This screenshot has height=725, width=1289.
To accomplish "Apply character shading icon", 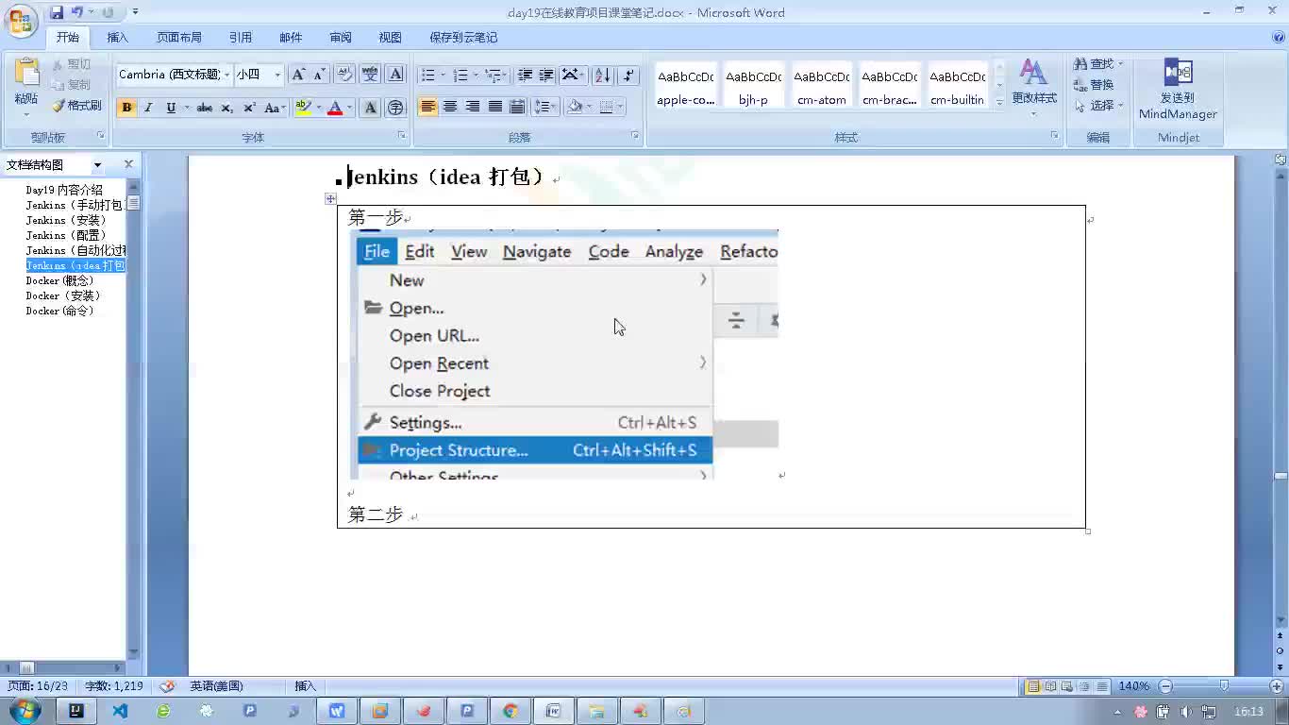I will (370, 108).
